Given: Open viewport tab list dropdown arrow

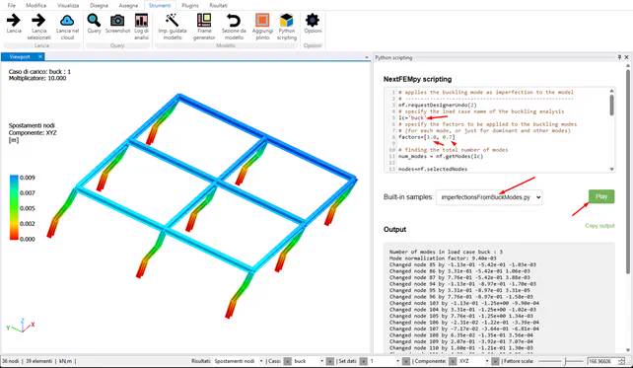Looking at the screenshot, I should pyautogui.click(x=367, y=57).
